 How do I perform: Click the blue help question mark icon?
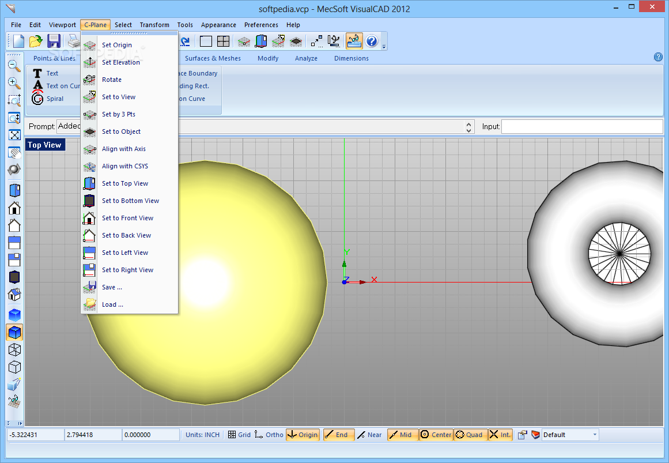372,41
